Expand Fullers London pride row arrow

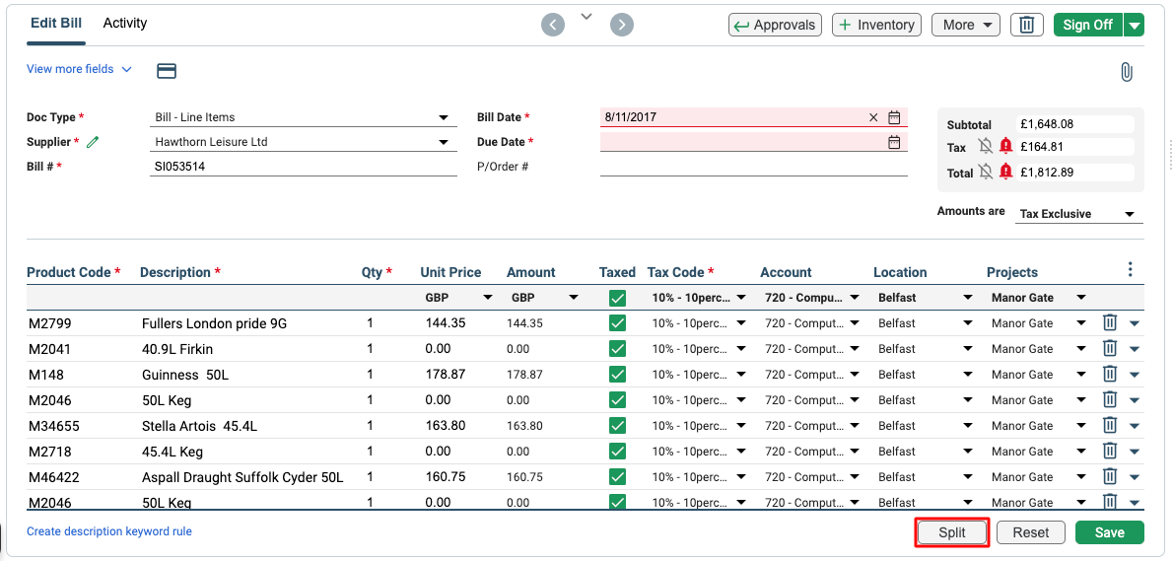coord(1135,324)
